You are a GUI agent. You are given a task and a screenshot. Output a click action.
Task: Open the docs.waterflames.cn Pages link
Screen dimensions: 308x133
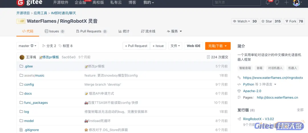[277, 97]
